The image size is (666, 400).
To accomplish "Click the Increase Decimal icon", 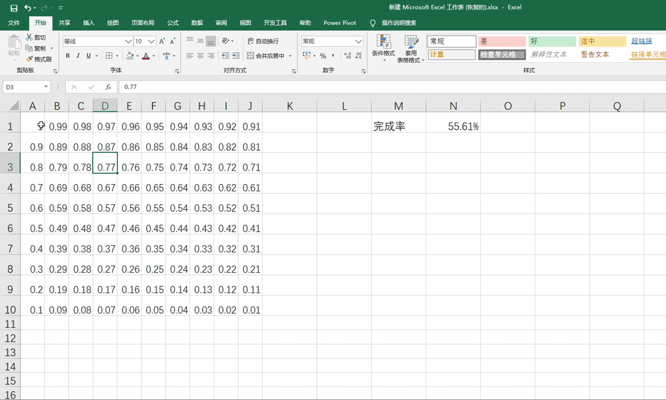I will tap(348, 55).
